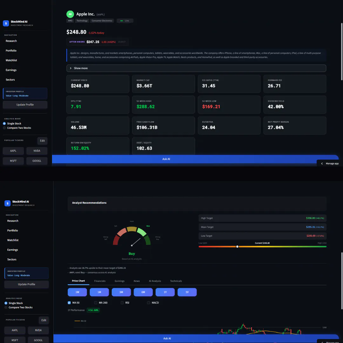Open the Technicals tab
This screenshot has width=343, height=343.
coord(176,281)
